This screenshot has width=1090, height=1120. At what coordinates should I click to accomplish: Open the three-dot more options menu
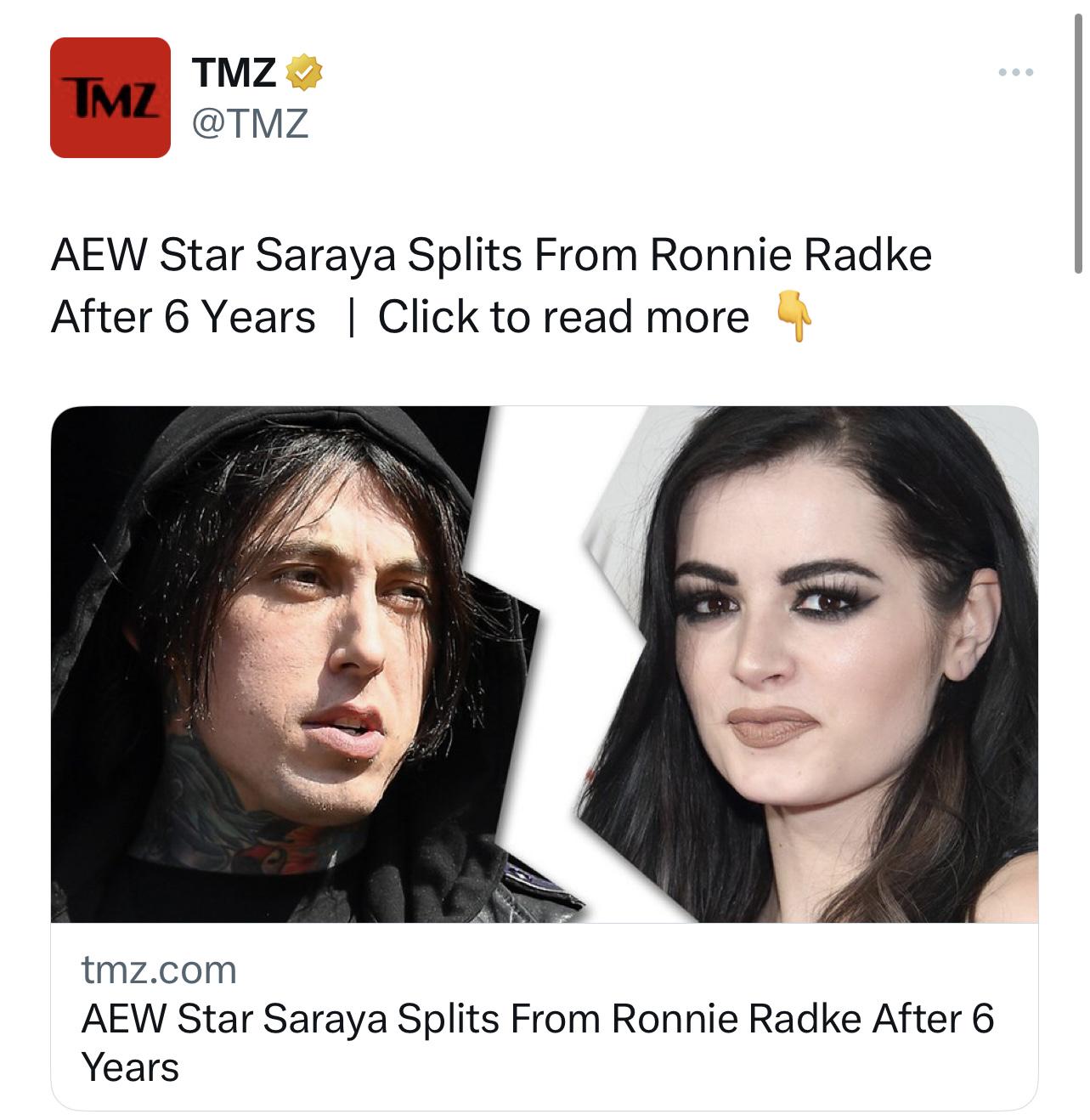point(1016,73)
